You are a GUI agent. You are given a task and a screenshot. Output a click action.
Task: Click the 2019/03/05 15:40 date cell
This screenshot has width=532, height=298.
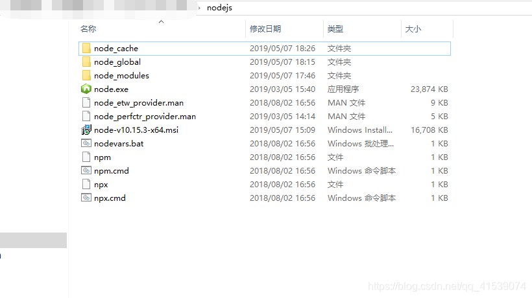pos(283,89)
